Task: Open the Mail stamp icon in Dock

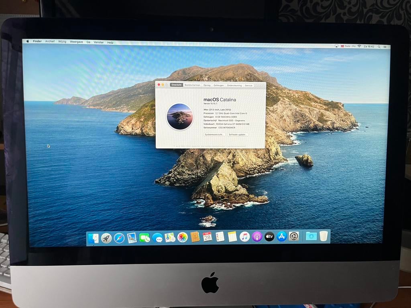Action: click(x=132, y=238)
